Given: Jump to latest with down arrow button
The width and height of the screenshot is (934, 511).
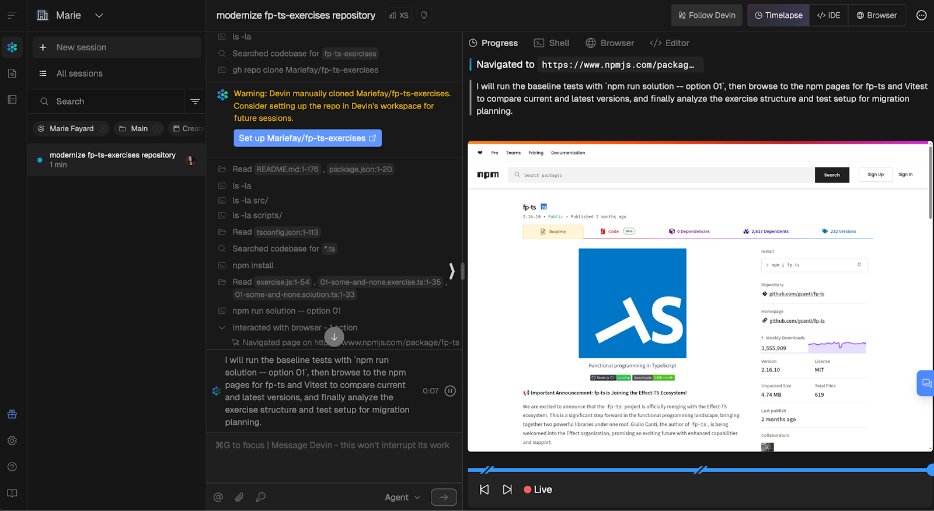Looking at the screenshot, I should [x=334, y=337].
